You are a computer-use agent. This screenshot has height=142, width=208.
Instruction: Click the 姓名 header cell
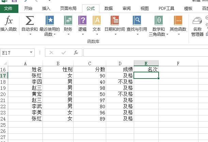tap(25, 69)
